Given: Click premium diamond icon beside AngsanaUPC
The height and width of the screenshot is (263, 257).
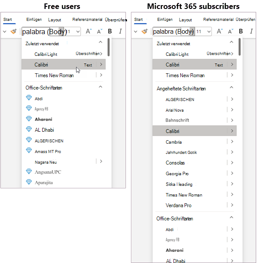Looking at the screenshot, I should coord(29,171).
